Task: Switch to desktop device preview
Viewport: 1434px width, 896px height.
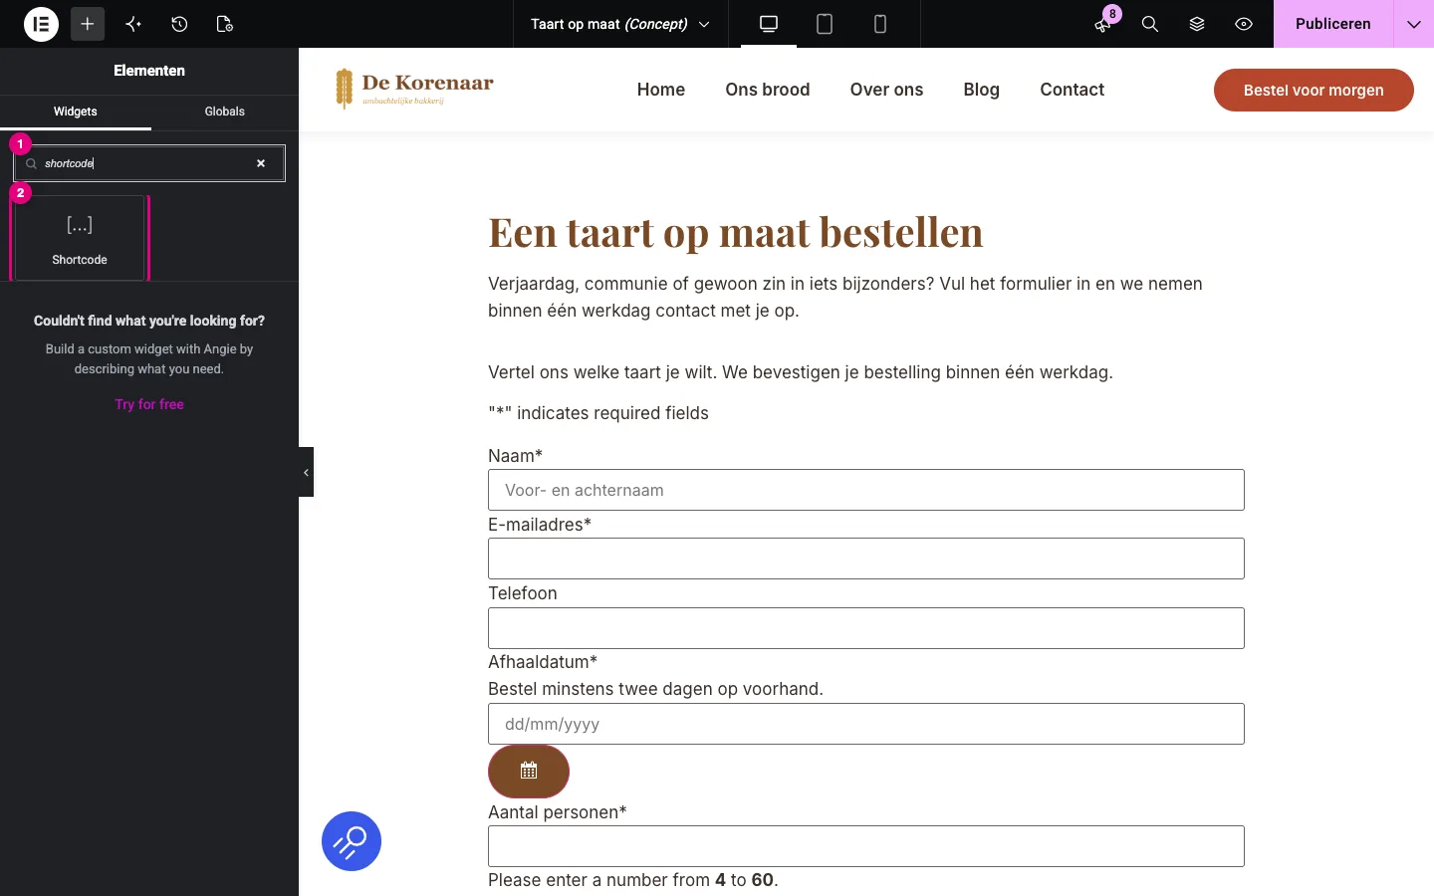Action: coord(769,24)
